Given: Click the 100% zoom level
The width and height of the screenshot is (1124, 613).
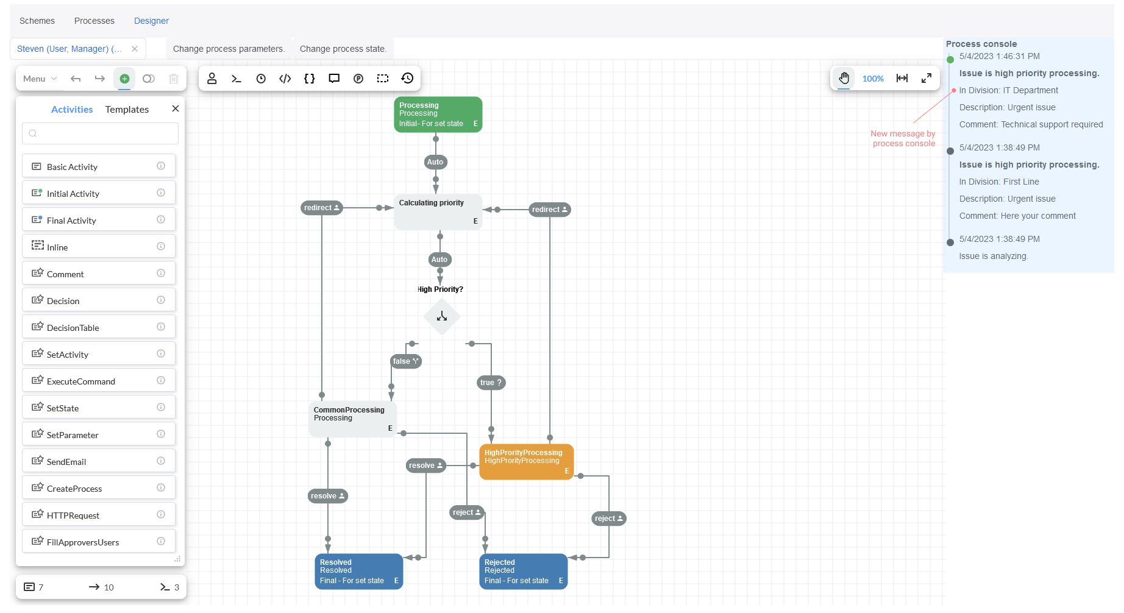Looking at the screenshot, I should 873,79.
